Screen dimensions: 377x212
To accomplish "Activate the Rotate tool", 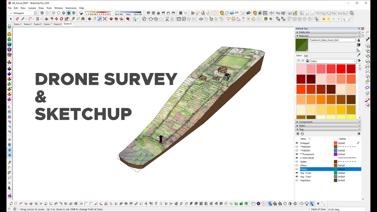I will click(x=62, y=19).
